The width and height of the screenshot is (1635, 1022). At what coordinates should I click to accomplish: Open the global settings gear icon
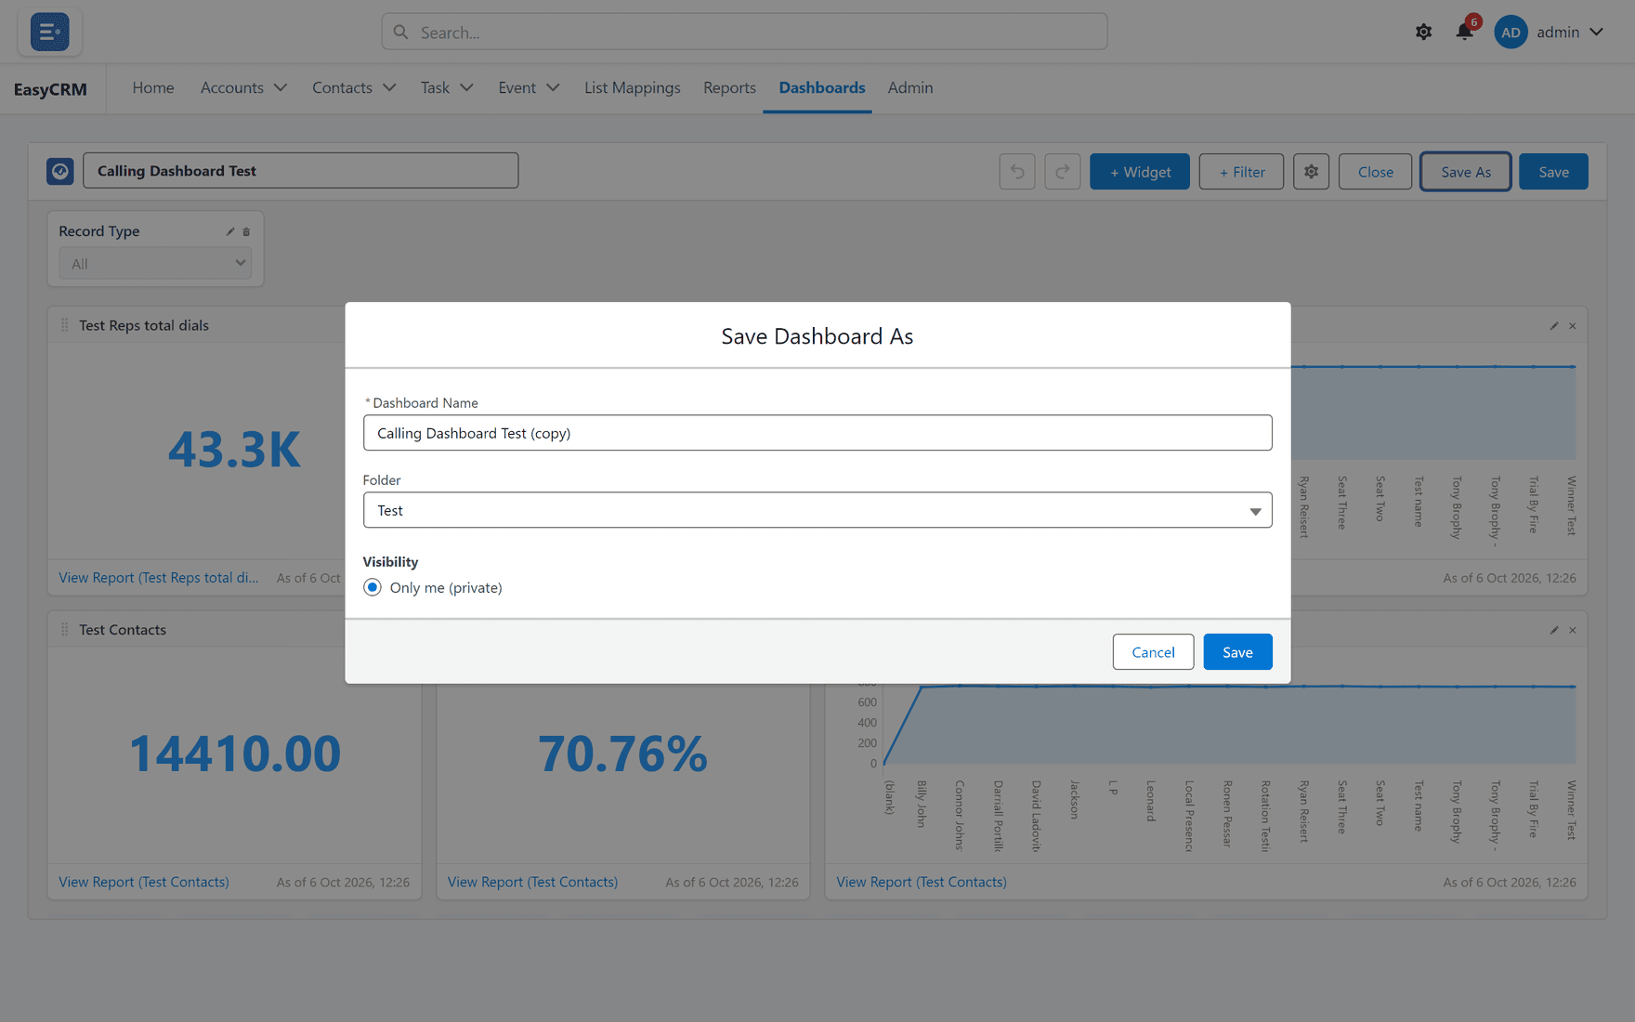pyautogui.click(x=1423, y=32)
